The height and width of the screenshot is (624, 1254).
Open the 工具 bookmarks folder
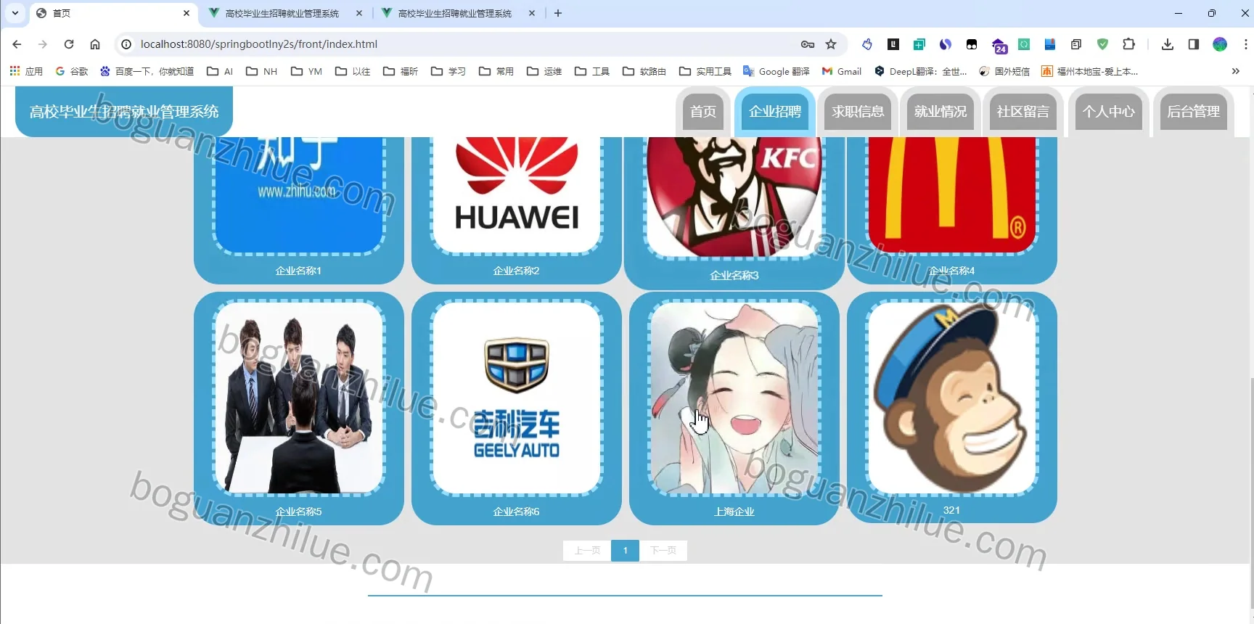(x=592, y=71)
